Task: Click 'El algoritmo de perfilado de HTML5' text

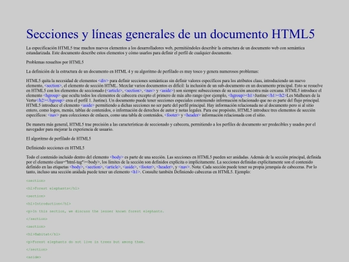Action: tap(59, 138)
